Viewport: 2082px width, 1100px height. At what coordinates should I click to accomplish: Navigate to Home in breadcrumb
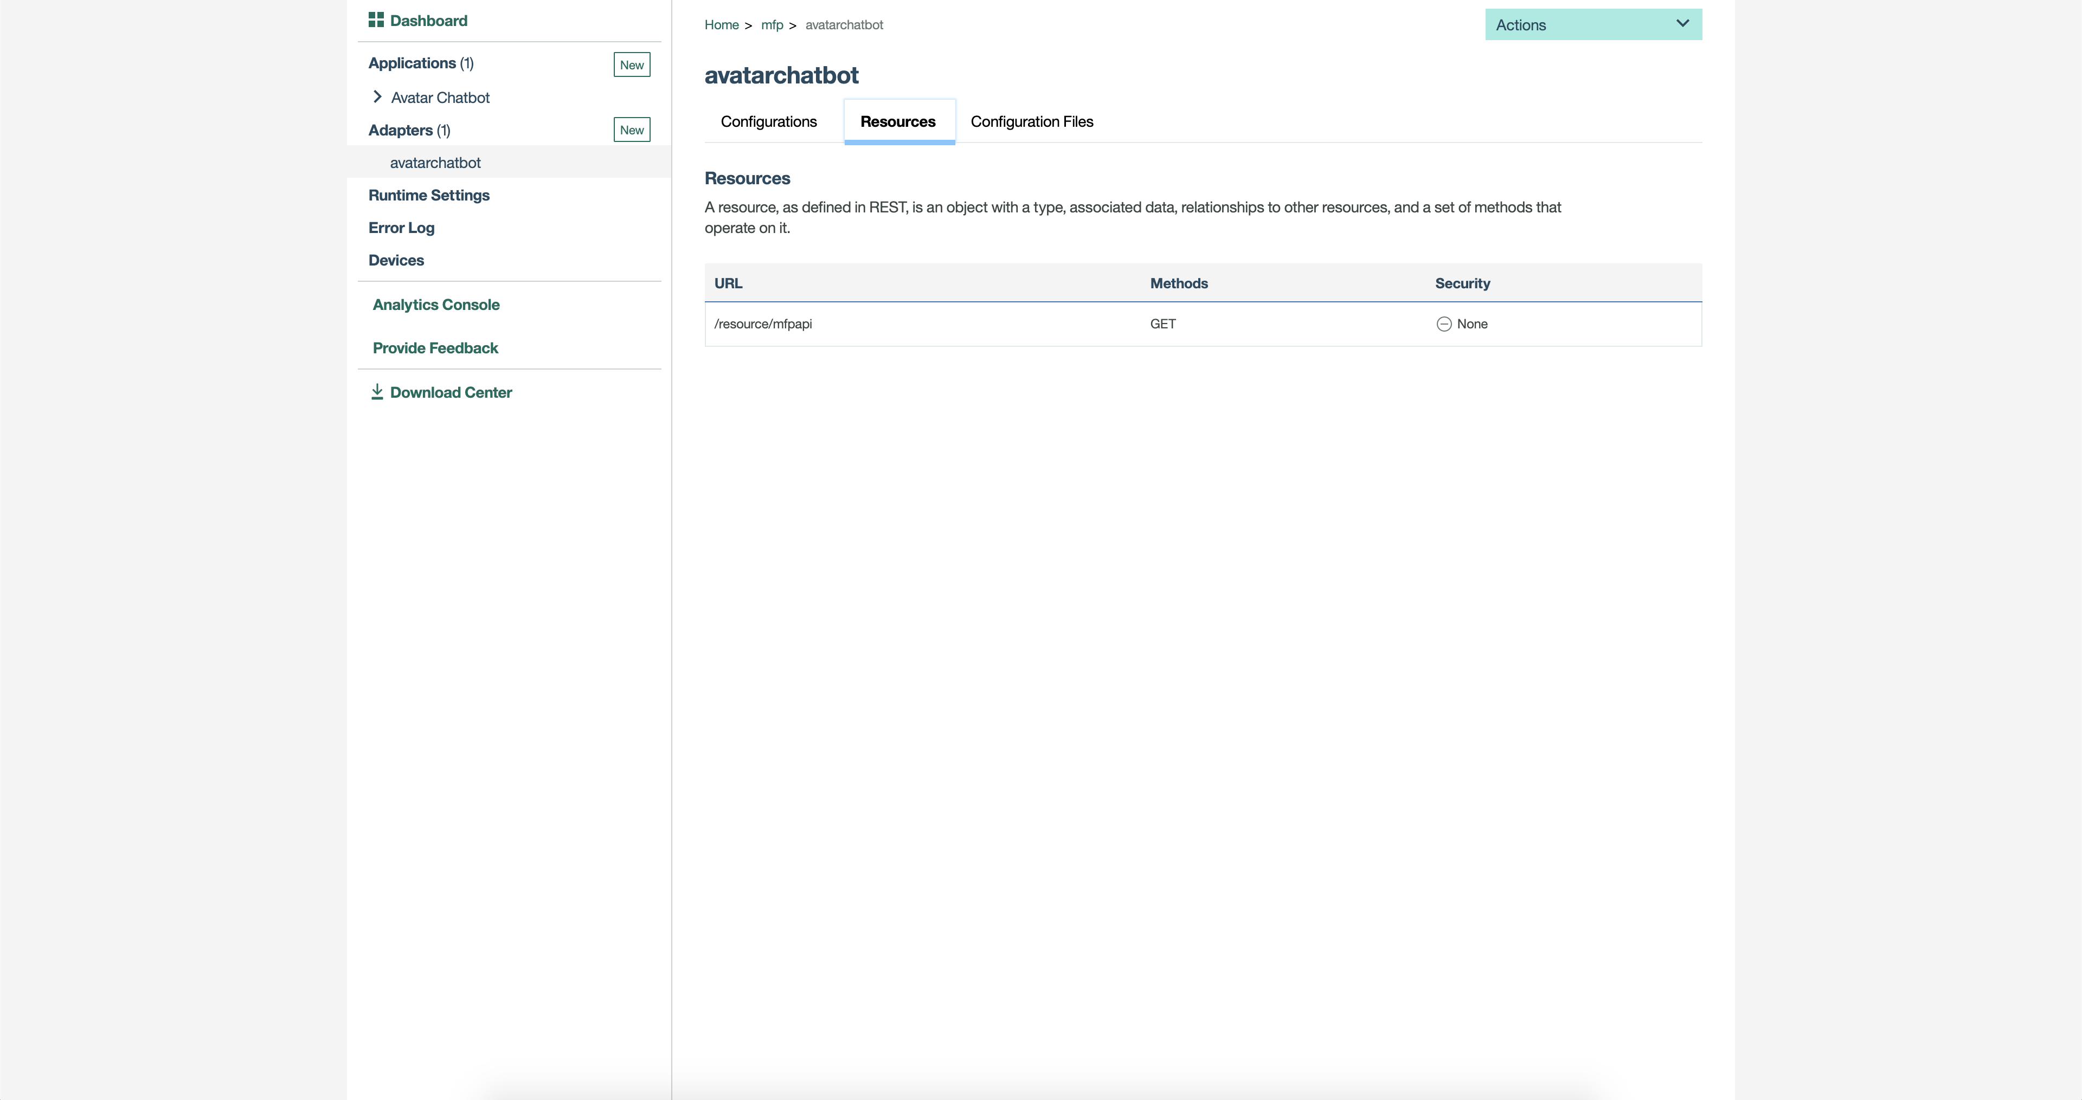pos(721,25)
